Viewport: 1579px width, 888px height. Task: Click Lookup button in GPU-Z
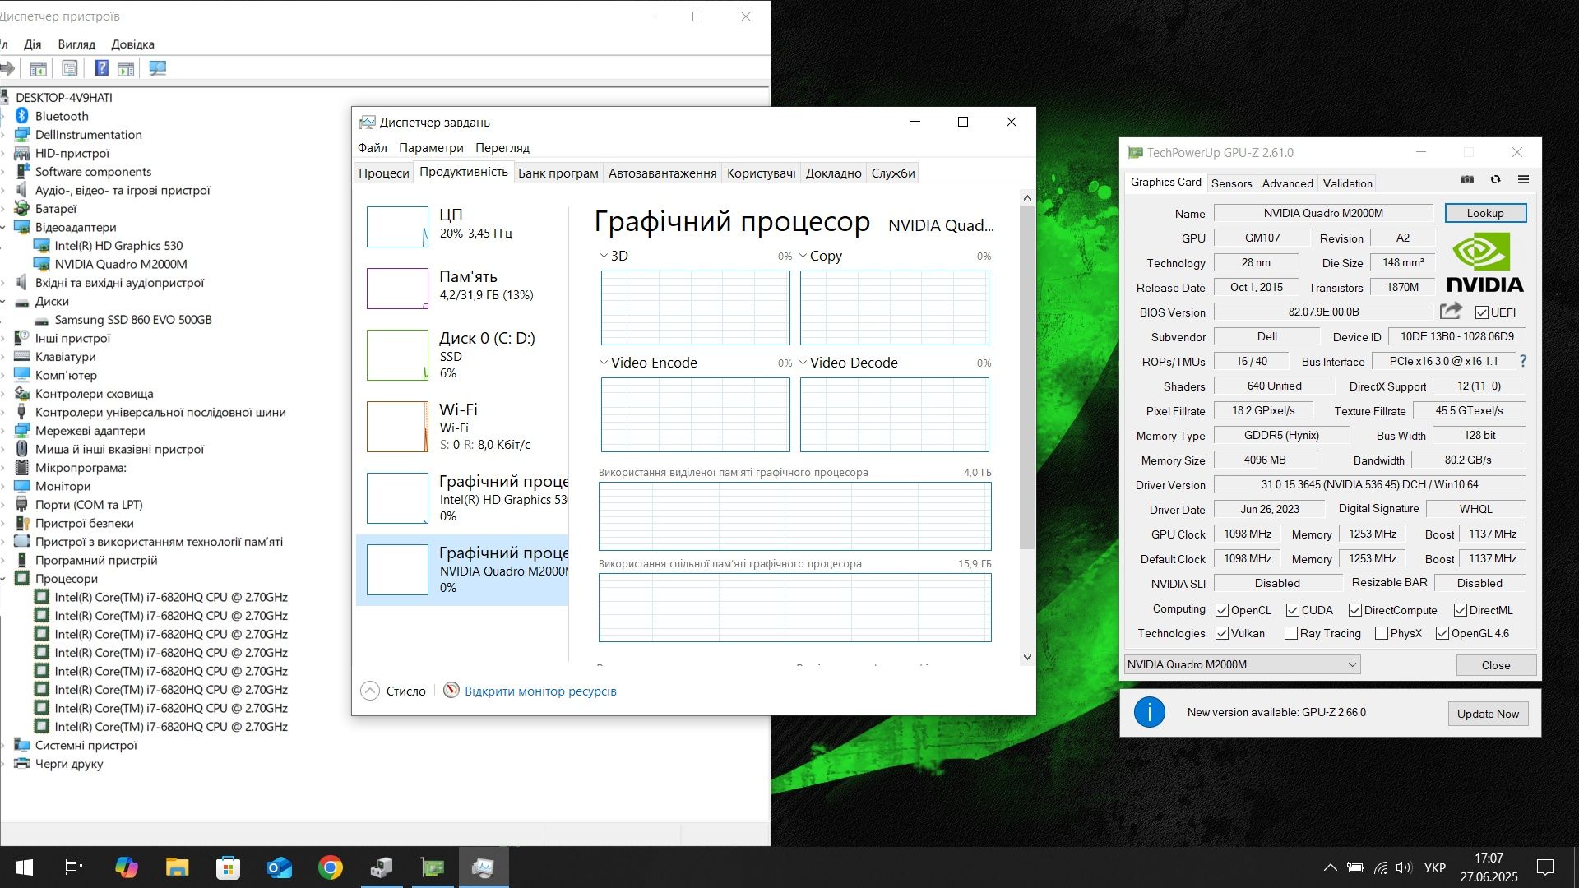[1485, 213]
